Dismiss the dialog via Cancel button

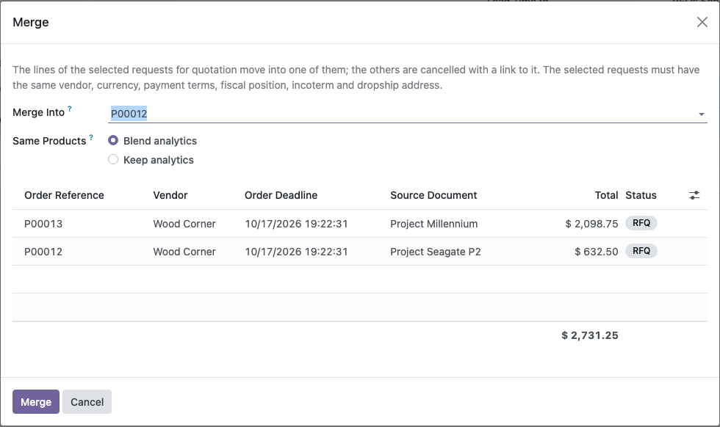coord(87,402)
